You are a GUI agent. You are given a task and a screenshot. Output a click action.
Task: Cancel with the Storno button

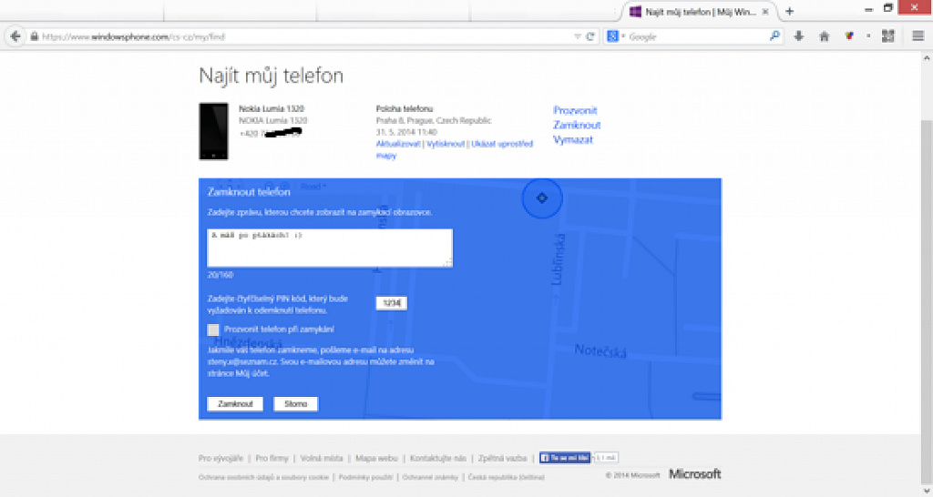click(296, 403)
